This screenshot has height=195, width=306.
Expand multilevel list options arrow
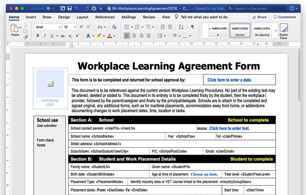pyautogui.click(x=153, y=27)
